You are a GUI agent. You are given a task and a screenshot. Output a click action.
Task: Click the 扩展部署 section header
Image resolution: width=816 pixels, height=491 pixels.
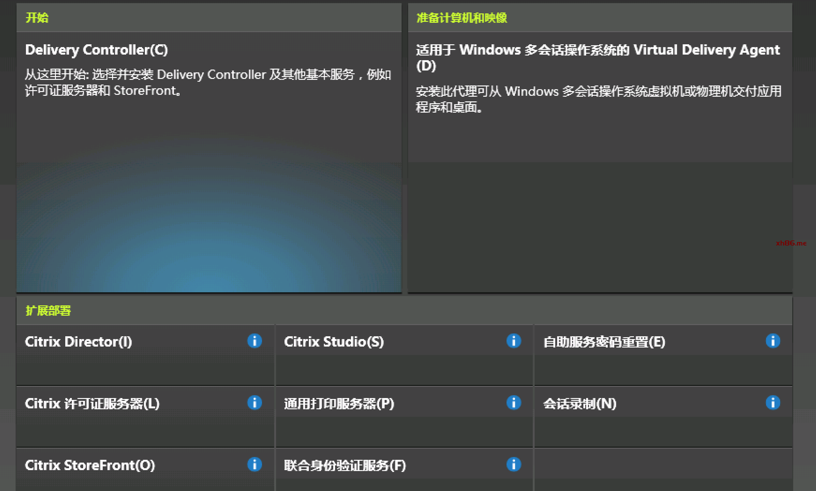pos(48,311)
